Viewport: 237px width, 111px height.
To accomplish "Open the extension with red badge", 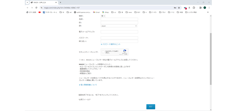I will pyautogui.click(x=185, y=8).
